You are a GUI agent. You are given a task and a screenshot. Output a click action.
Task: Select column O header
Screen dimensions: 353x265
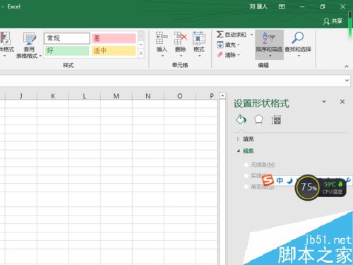click(180, 96)
